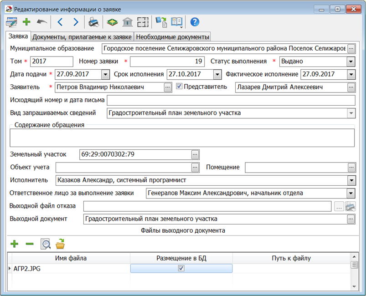
Task: Click the land plot icon in toolbar
Action: coord(112,22)
